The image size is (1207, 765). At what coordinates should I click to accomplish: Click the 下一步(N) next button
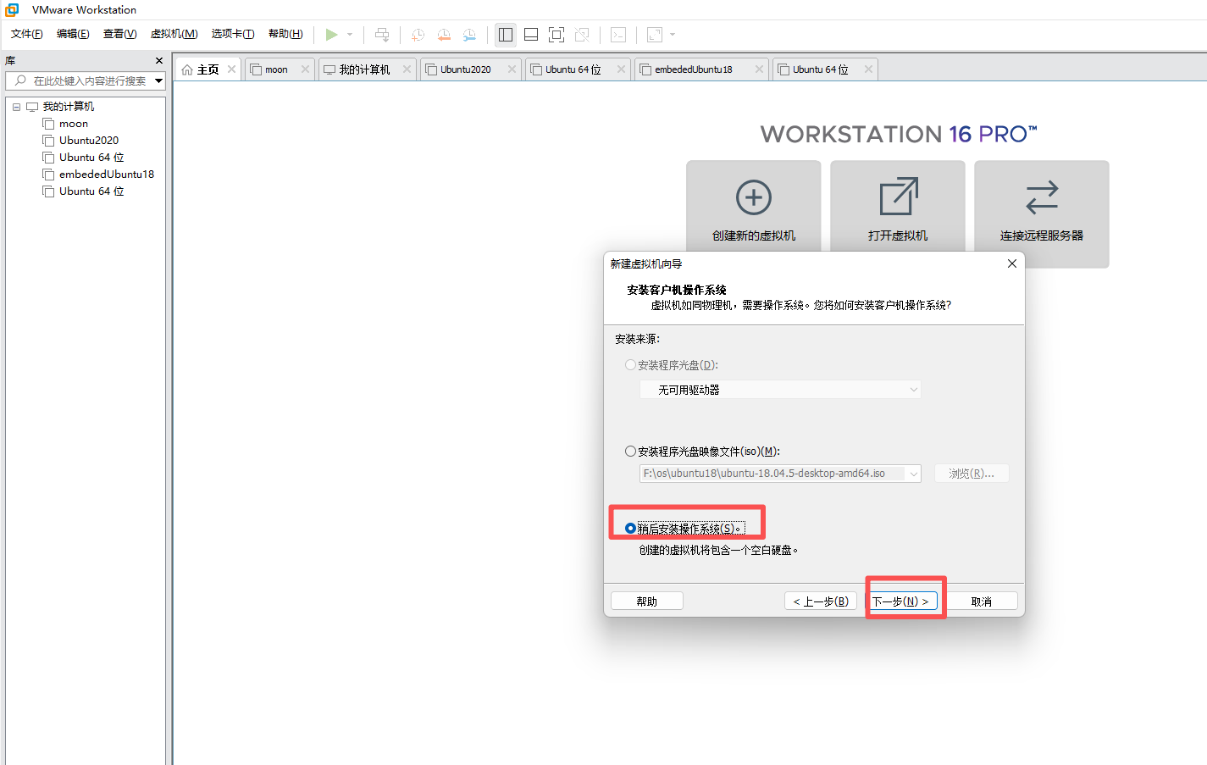pyautogui.click(x=902, y=601)
